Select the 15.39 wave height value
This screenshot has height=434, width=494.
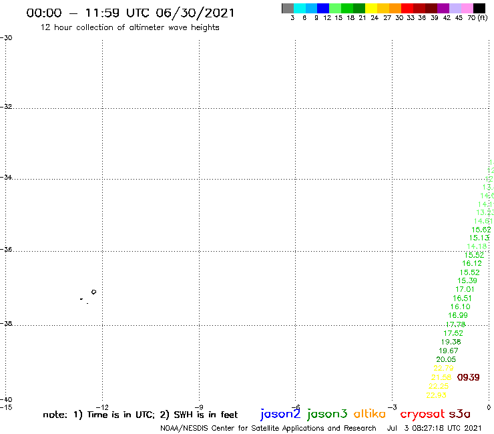click(467, 280)
